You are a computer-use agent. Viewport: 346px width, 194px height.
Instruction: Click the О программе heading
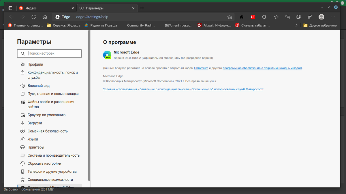tap(119, 42)
